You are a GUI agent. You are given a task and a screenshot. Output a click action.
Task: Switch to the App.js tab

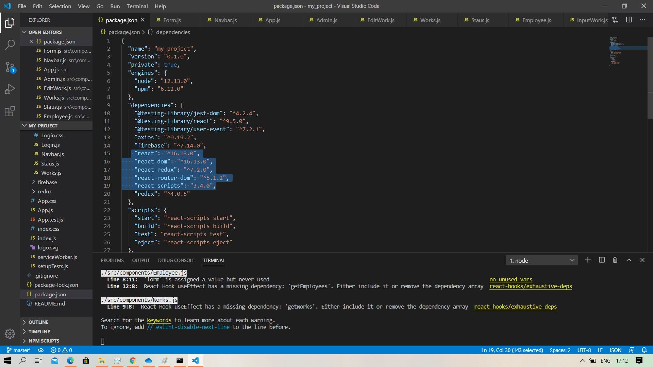[x=273, y=20]
